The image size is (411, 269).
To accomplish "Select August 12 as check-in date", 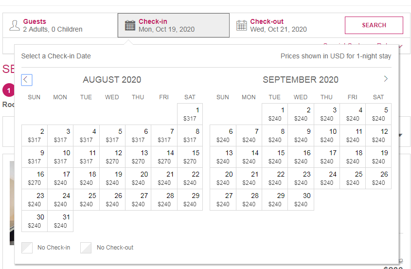I will point(112,157).
